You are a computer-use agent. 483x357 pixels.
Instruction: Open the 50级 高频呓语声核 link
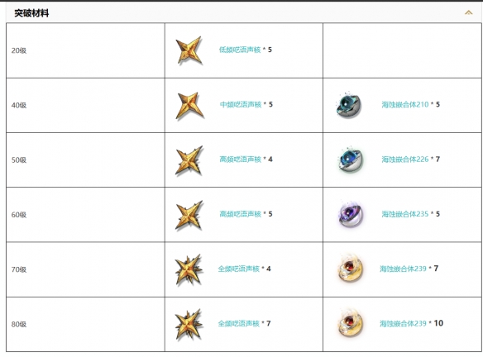click(x=241, y=159)
